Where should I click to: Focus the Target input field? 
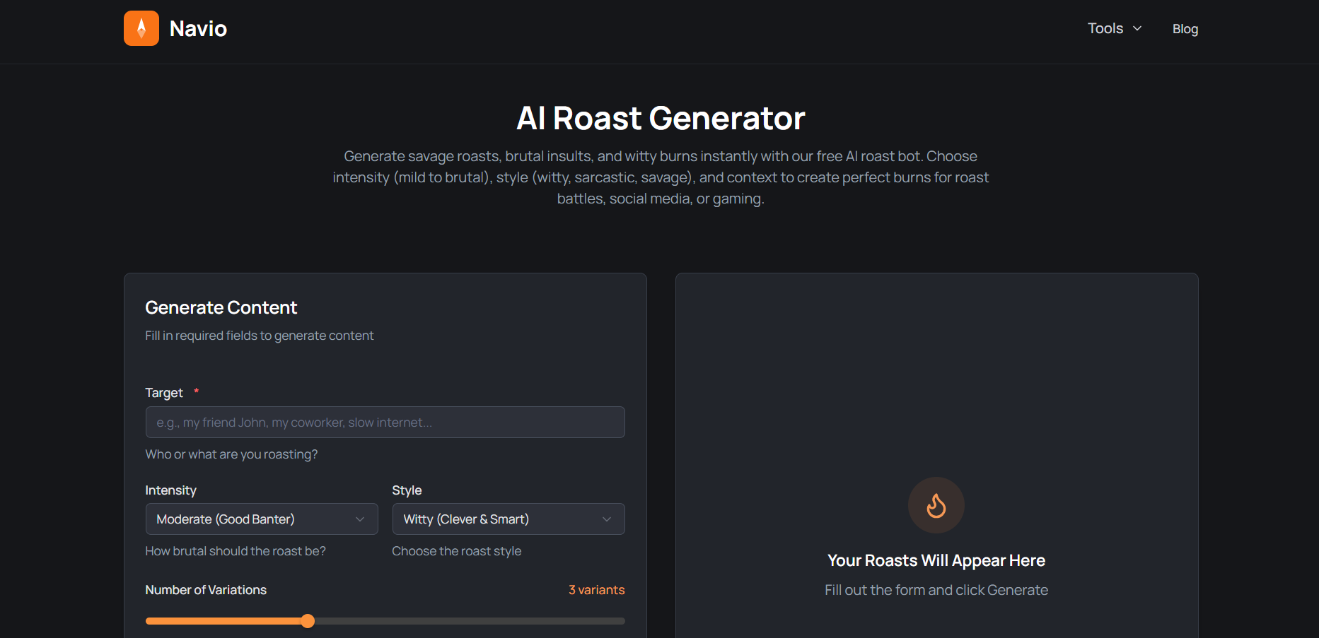385,422
